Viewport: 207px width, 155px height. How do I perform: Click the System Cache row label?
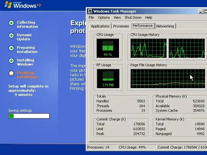[167, 110]
